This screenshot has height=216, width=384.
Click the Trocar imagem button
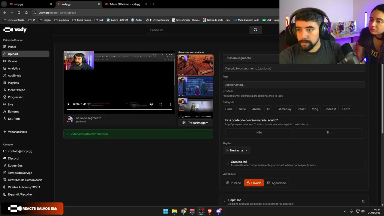click(x=195, y=123)
